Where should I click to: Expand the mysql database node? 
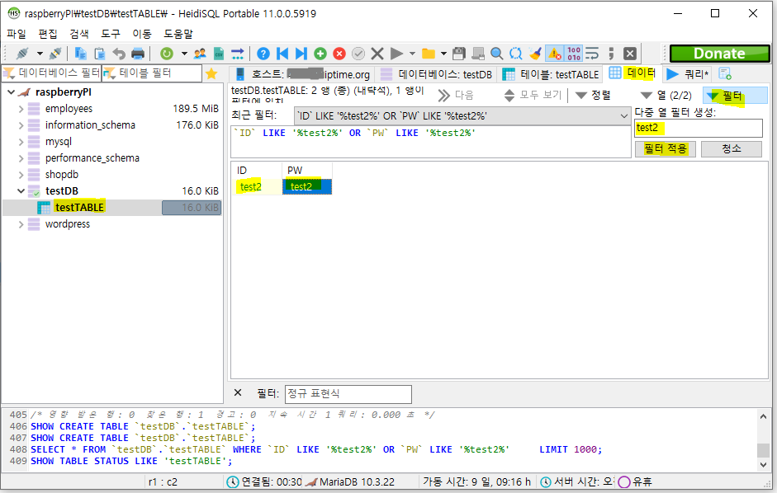(21, 142)
